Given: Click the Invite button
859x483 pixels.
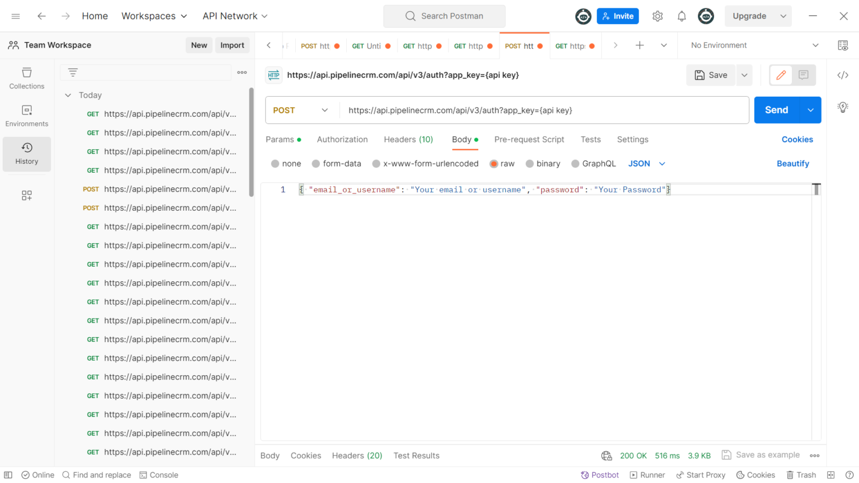Looking at the screenshot, I should coord(617,16).
